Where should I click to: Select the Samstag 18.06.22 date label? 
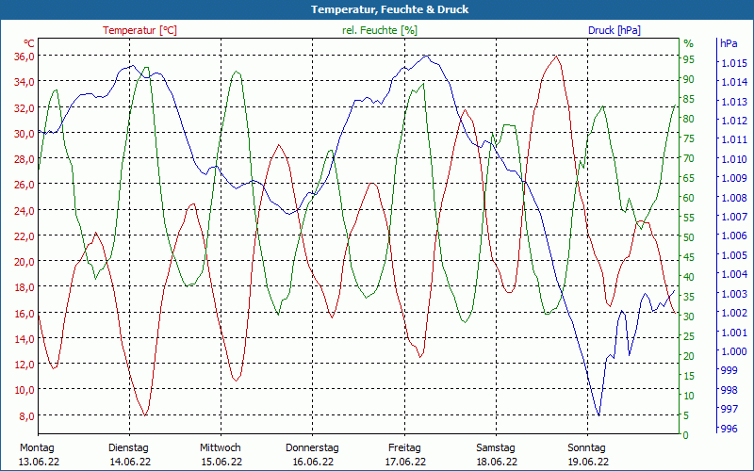coord(497,455)
